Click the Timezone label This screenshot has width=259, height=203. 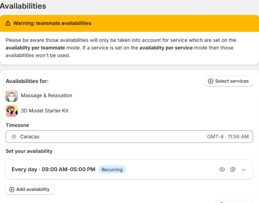click(17, 125)
